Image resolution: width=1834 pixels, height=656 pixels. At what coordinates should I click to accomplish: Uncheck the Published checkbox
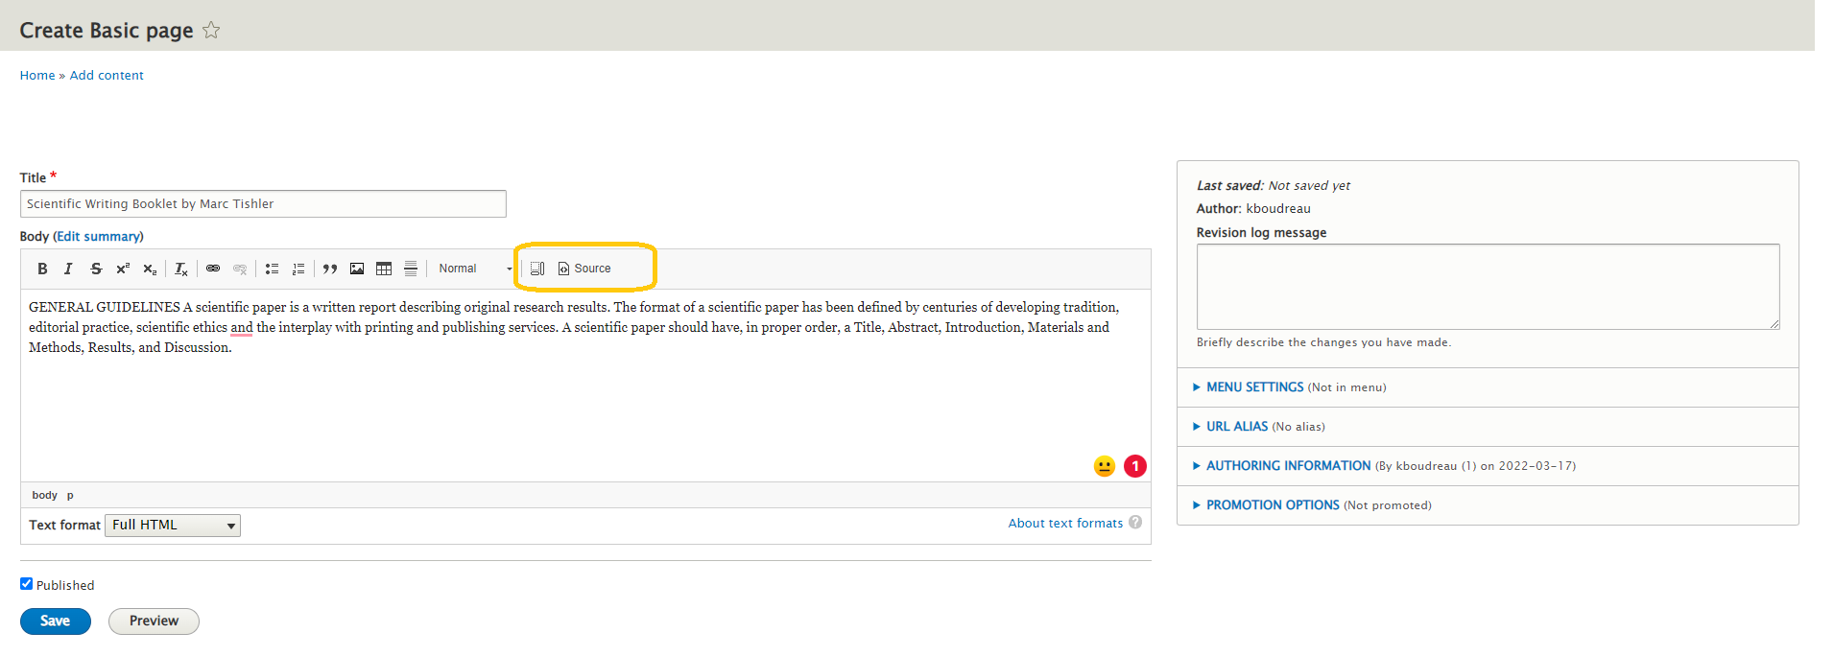pos(27,584)
